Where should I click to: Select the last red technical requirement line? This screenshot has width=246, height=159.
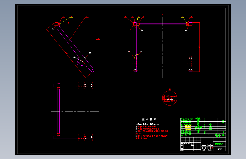[141, 138]
